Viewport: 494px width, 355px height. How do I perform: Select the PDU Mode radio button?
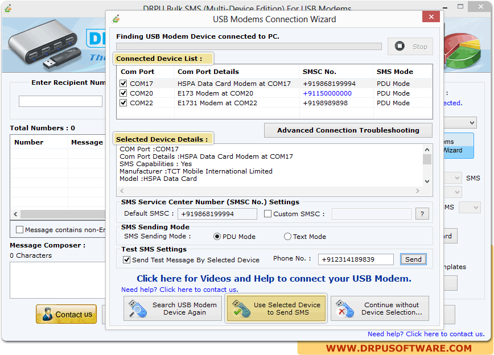[x=217, y=237]
